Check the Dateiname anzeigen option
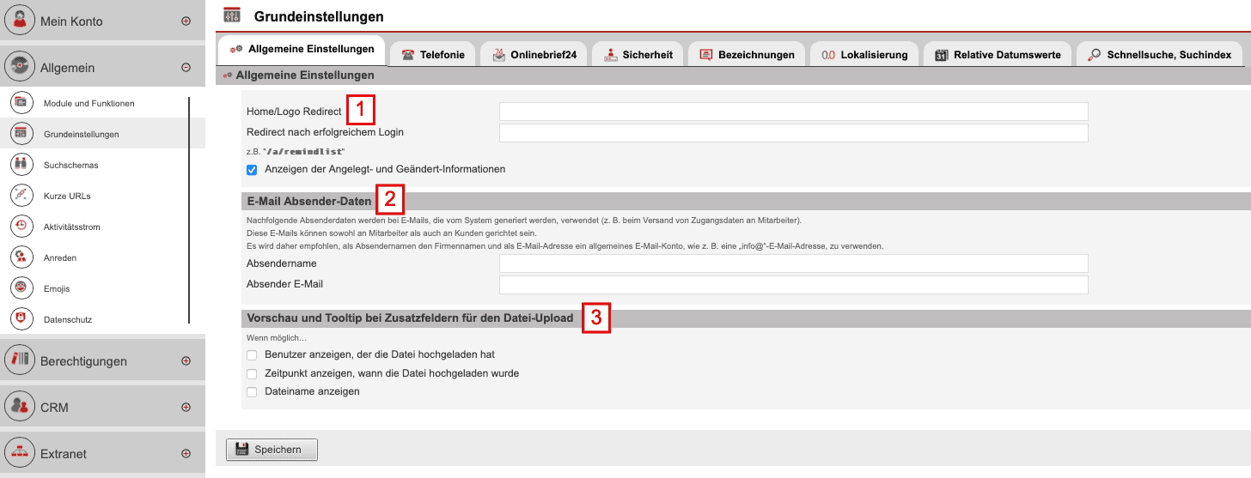The width and height of the screenshot is (1251, 478). click(252, 392)
